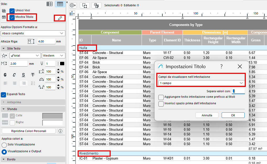Open the Abaco completo format dropdown
This screenshot has height=164, width=267.
click(33, 33)
